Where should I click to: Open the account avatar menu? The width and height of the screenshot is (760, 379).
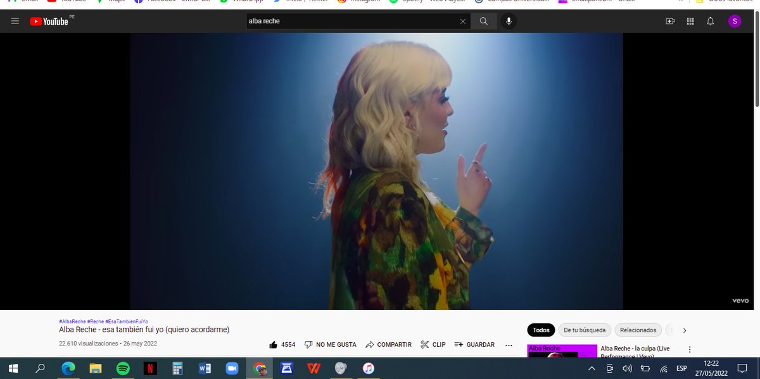click(x=735, y=22)
